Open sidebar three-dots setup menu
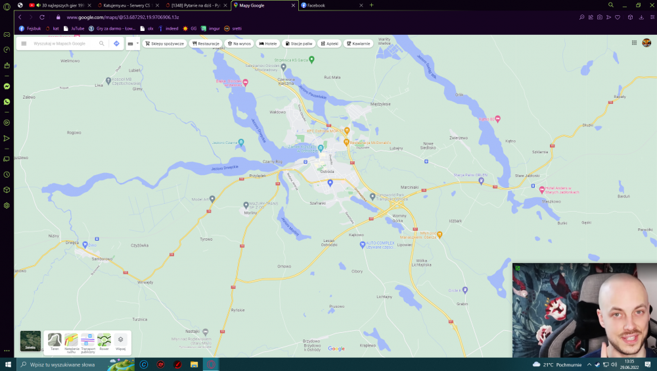 tap(7, 351)
